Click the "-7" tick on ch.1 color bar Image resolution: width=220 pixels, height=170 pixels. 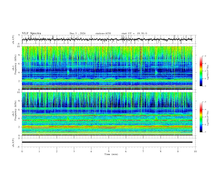click(x=205, y=86)
